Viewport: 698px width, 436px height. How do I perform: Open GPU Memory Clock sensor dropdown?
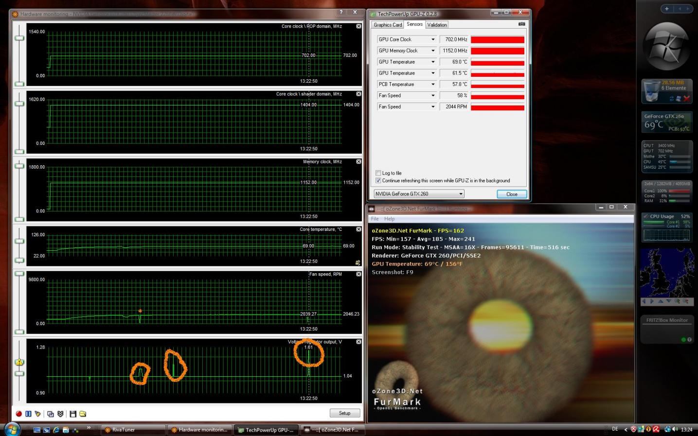coord(433,51)
